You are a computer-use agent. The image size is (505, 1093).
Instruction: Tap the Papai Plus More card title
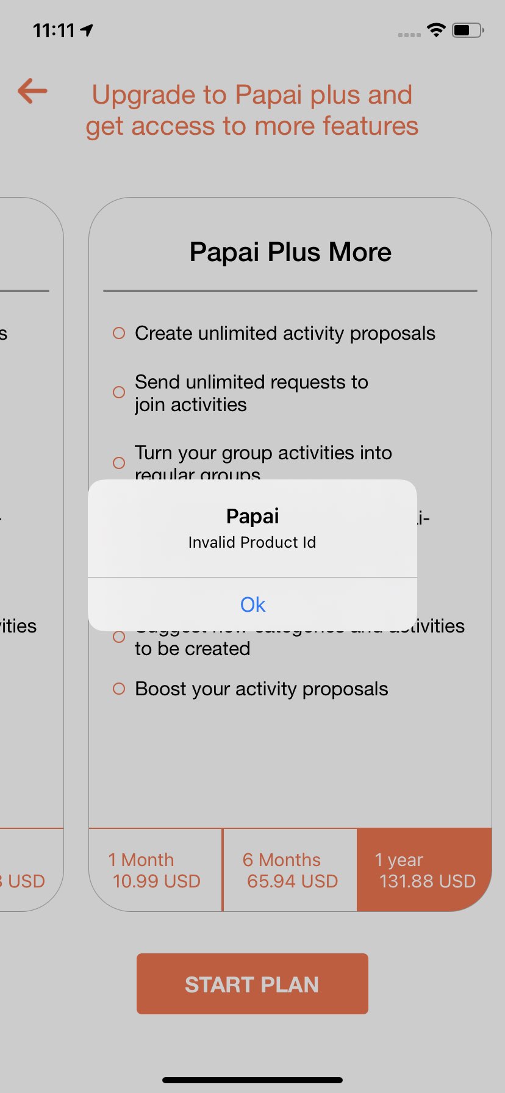[290, 252]
